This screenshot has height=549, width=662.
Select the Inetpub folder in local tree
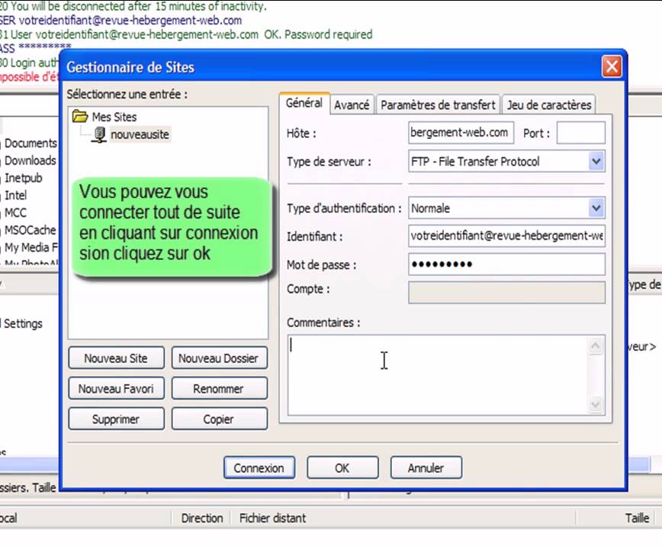(x=23, y=178)
